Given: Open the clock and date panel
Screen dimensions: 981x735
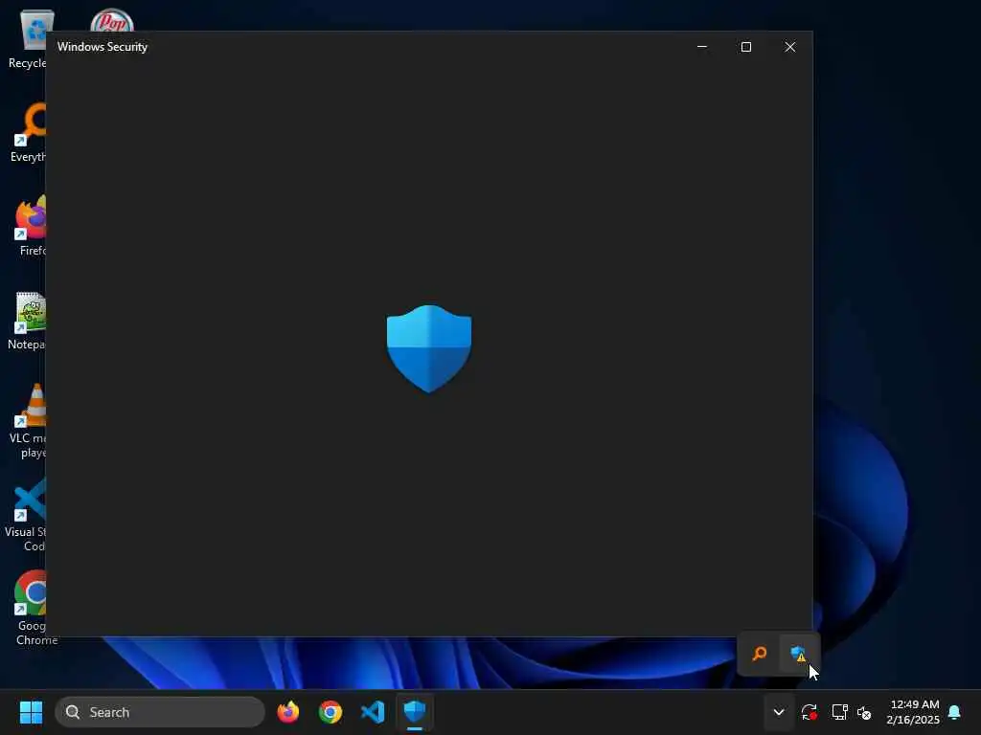Looking at the screenshot, I should point(913,712).
